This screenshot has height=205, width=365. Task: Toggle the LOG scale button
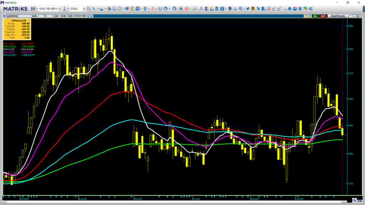tap(56, 16)
